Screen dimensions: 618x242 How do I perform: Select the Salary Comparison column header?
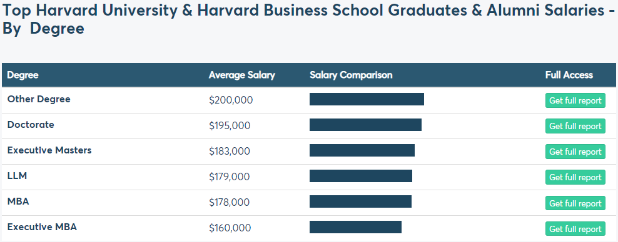(351, 75)
